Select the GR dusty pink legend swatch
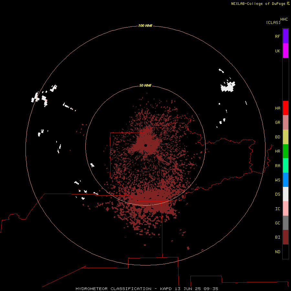Image resolution: width=291 pixels, height=291 pixels. 286,123
